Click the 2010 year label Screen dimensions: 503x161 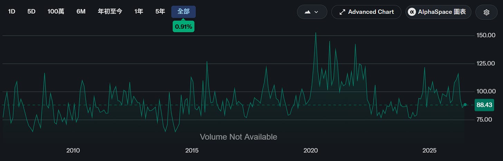tap(73, 150)
